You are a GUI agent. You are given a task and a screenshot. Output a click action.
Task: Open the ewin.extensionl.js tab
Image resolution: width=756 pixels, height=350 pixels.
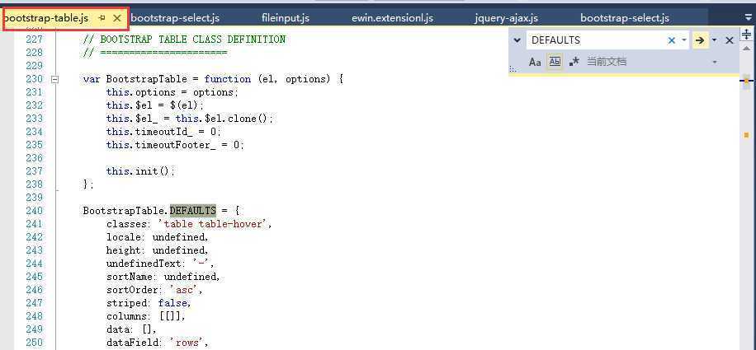click(x=393, y=18)
